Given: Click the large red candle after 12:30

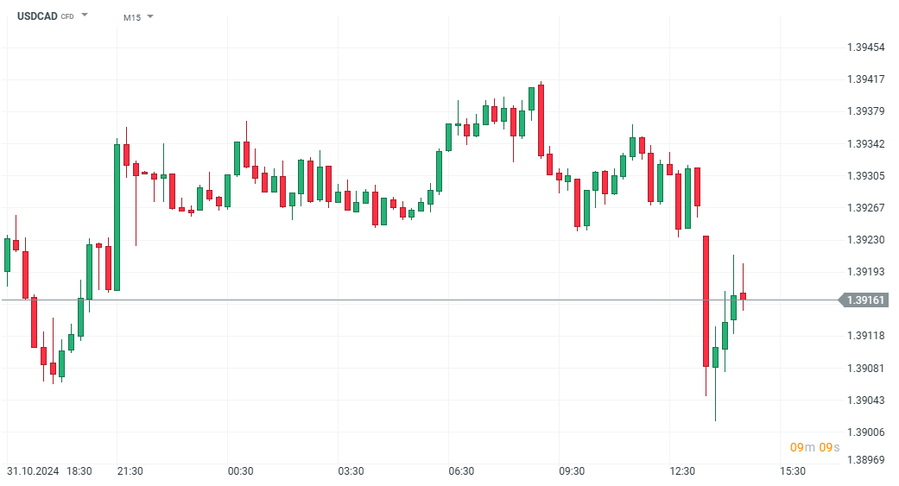Looking at the screenshot, I should 706,300.
